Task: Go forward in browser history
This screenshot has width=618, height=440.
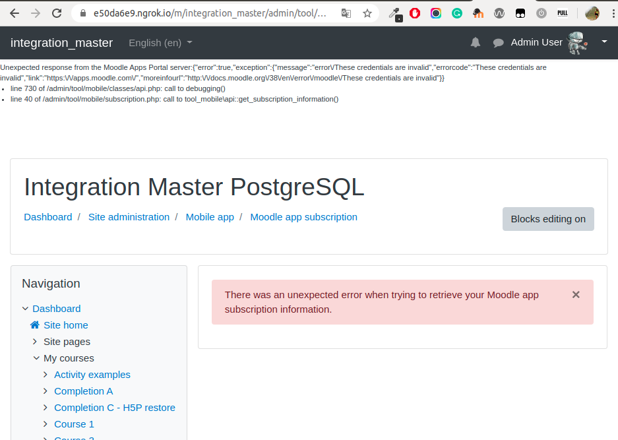Action: 36,13
